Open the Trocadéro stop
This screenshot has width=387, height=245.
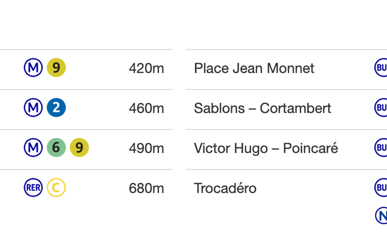225,188
